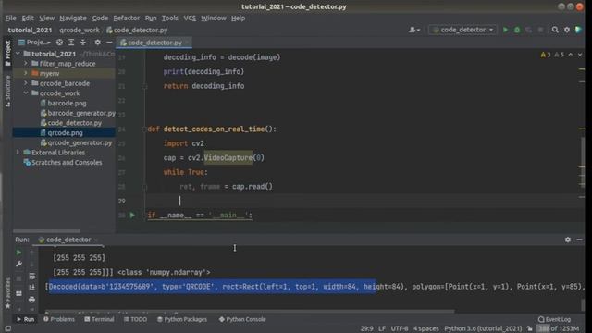Toggle Favorites side tool window tab

point(7,293)
